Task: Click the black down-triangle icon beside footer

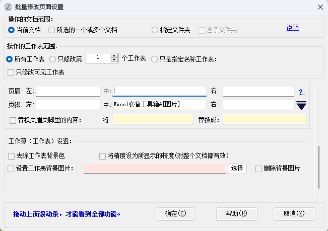Action: (x=301, y=105)
